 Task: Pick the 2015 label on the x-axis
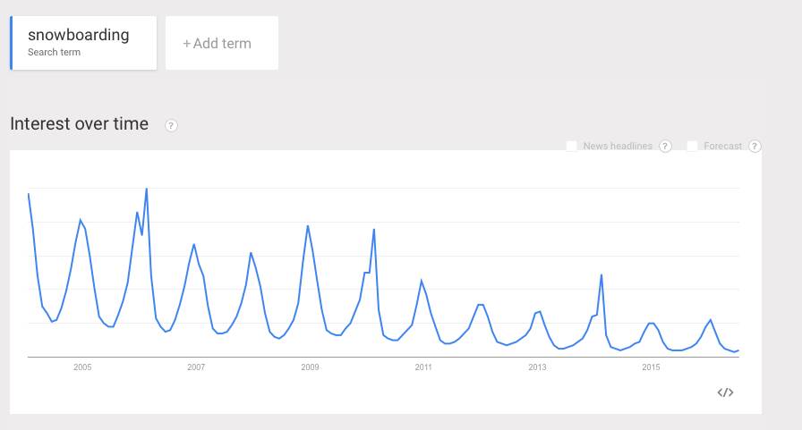(x=651, y=367)
